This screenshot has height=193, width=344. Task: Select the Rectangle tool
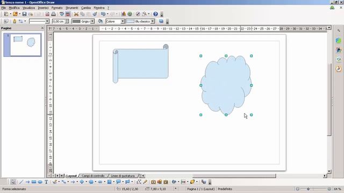tap(34, 182)
